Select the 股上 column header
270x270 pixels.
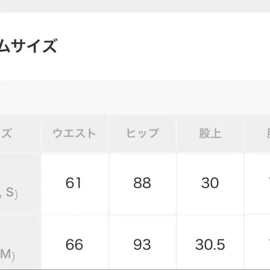[x=210, y=133]
